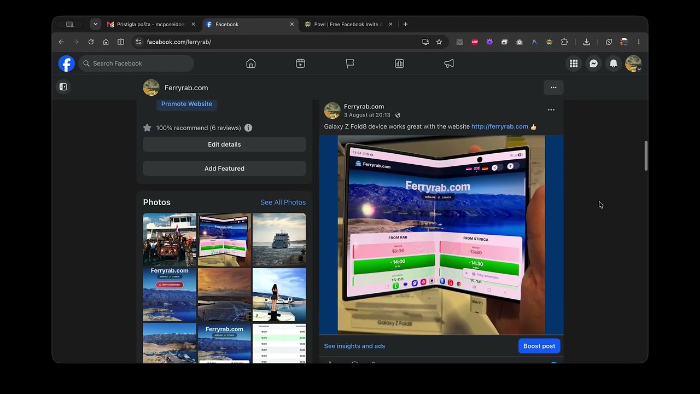700x394 pixels.
Task: Bookmark this page with the star
Action: click(x=439, y=42)
